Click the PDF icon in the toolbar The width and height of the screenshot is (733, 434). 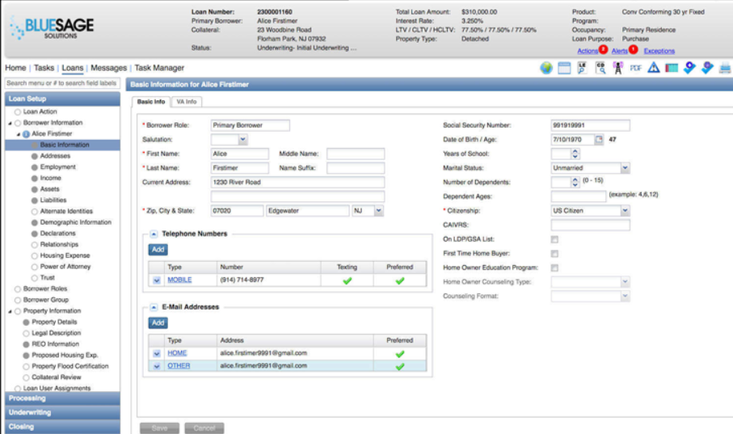tap(635, 69)
